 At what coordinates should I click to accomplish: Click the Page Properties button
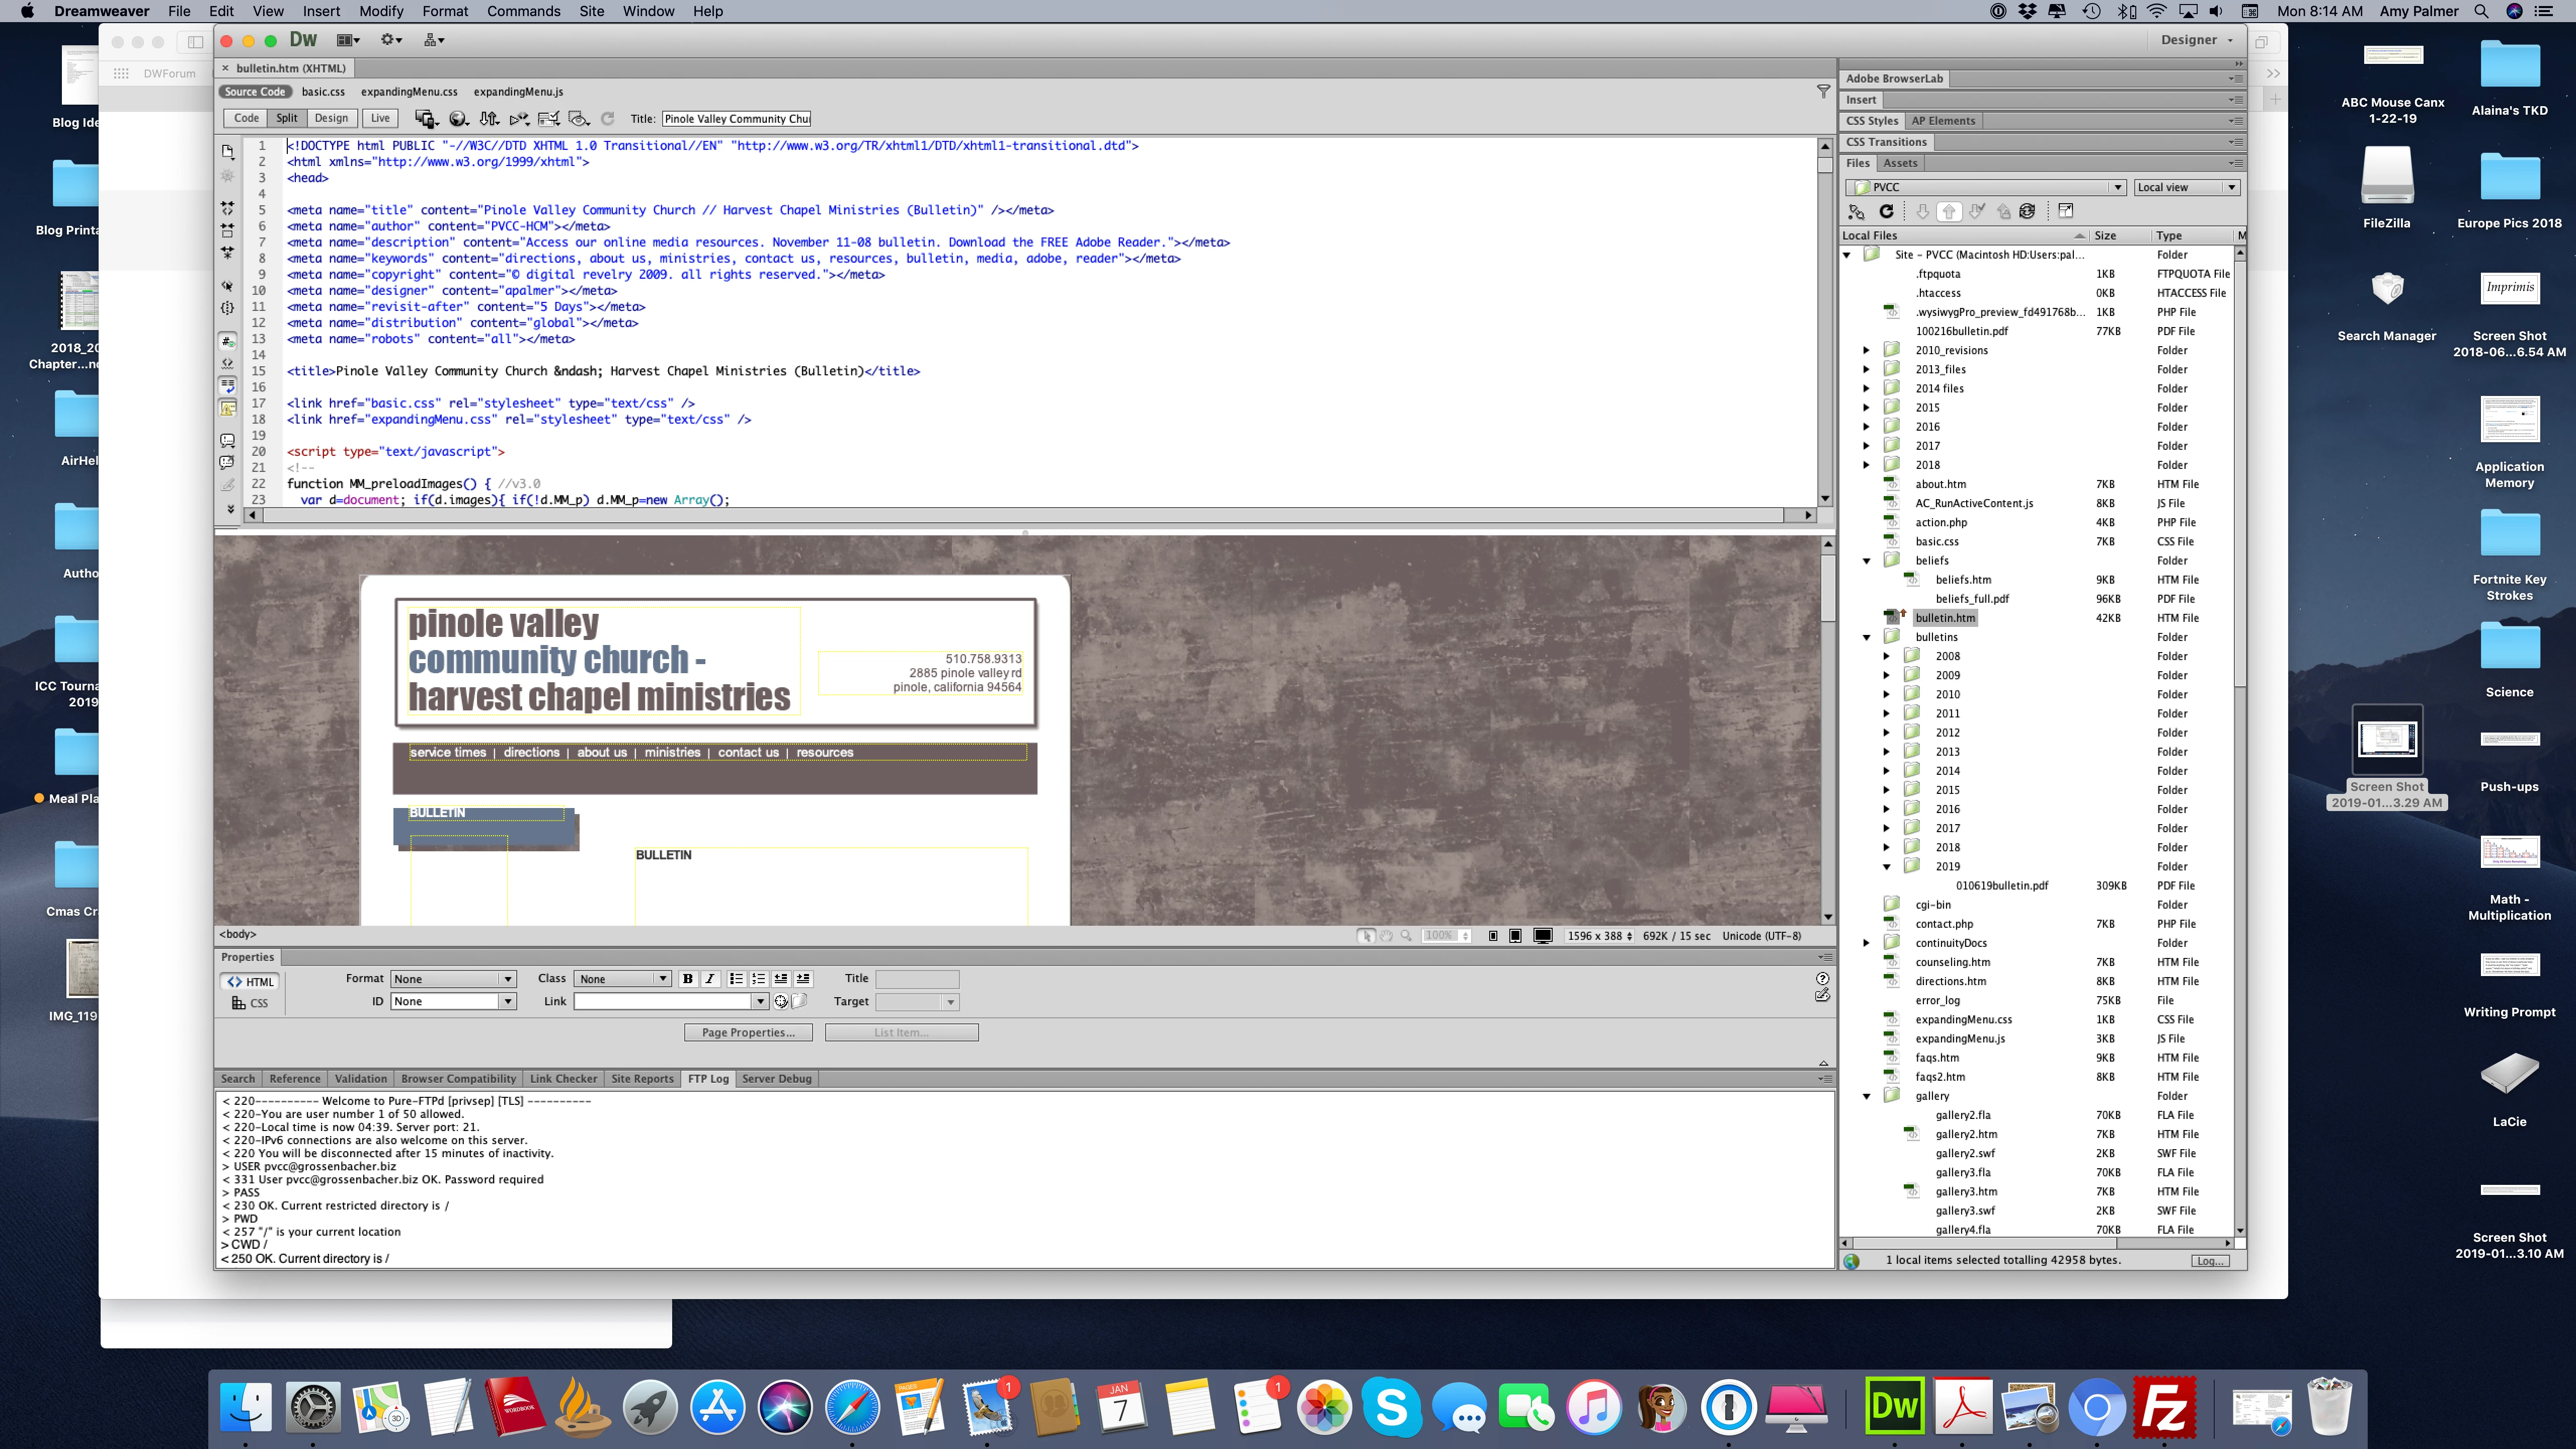point(748,1032)
